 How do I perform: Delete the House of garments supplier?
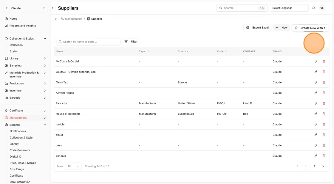click(324, 114)
